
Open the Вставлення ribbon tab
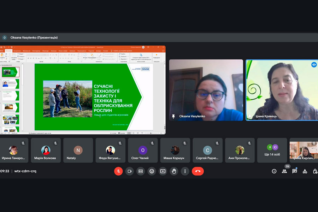click(x=17, y=51)
